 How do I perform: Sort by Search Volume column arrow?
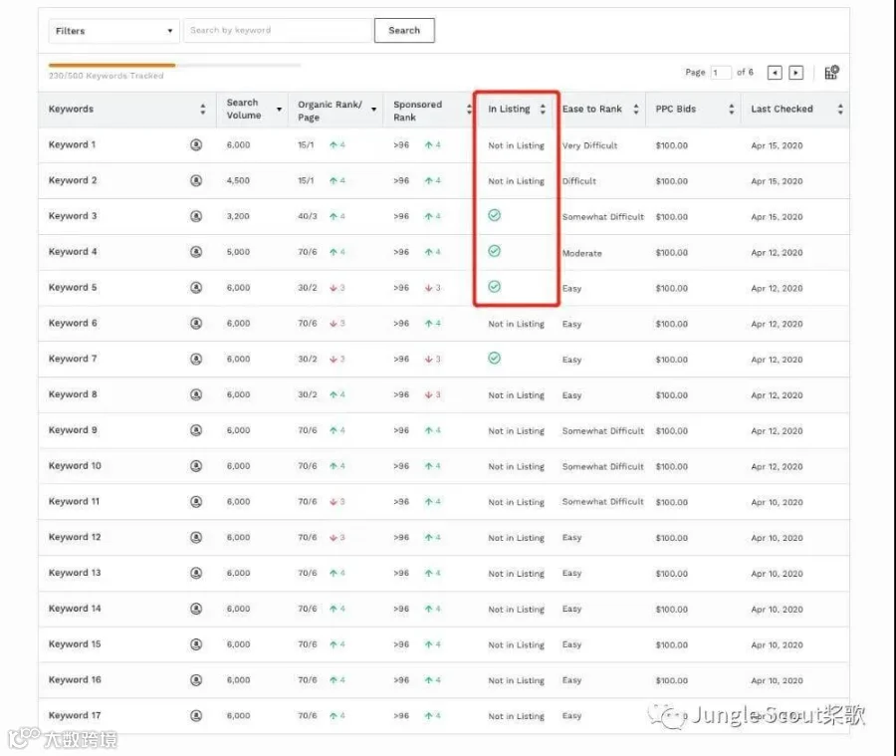279,110
